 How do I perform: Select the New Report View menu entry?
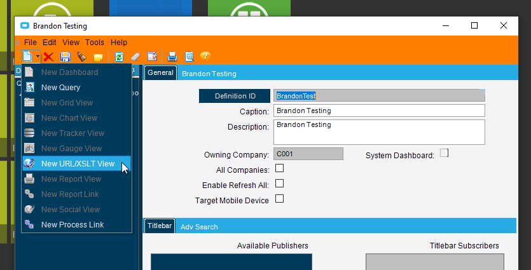(76, 179)
